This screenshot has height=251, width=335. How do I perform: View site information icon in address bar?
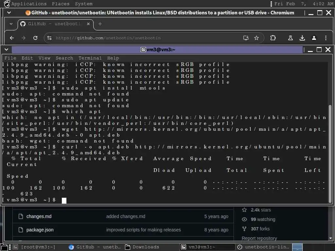[49, 38]
